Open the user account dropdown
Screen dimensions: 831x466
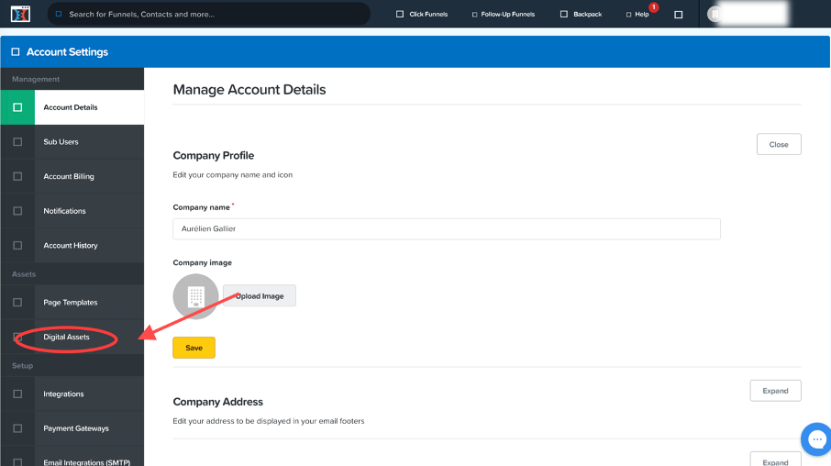point(748,14)
